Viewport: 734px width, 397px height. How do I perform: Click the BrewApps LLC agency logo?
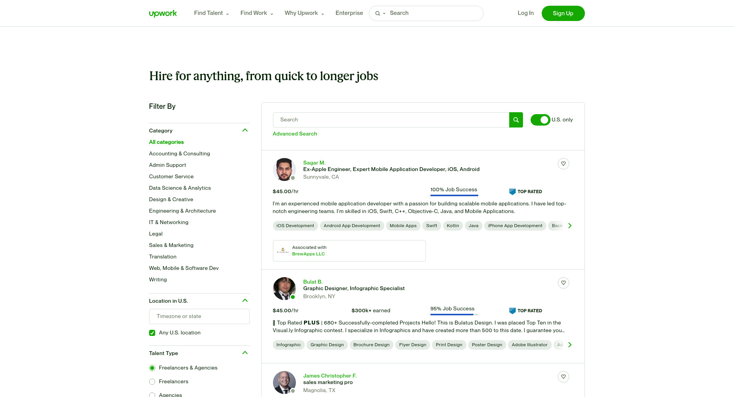[283, 251]
